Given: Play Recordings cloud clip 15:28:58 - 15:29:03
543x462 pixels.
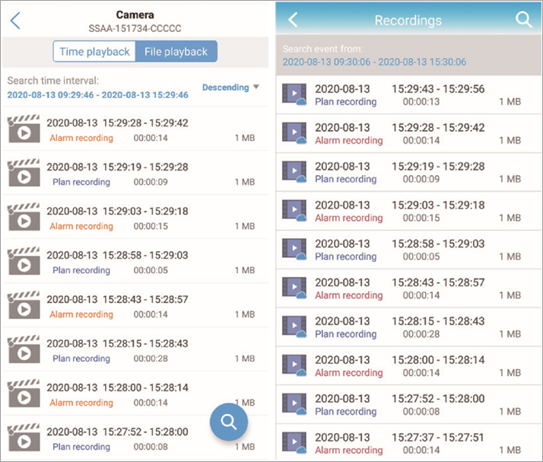Looking at the screenshot, I should (294, 249).
